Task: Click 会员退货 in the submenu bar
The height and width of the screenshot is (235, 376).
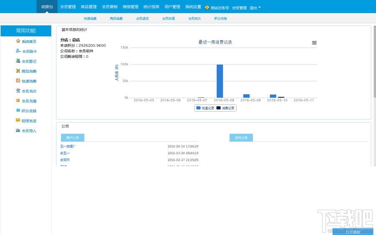Action: click(142, 18)
